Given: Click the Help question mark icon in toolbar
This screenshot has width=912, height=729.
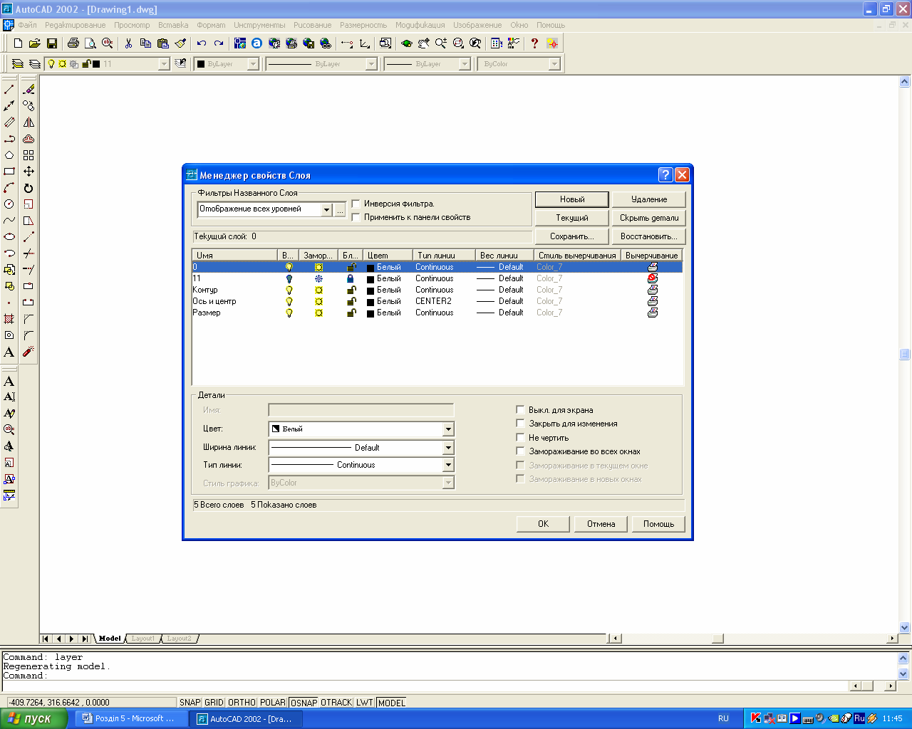Looking at the screenshot, I should click(534, 43).
